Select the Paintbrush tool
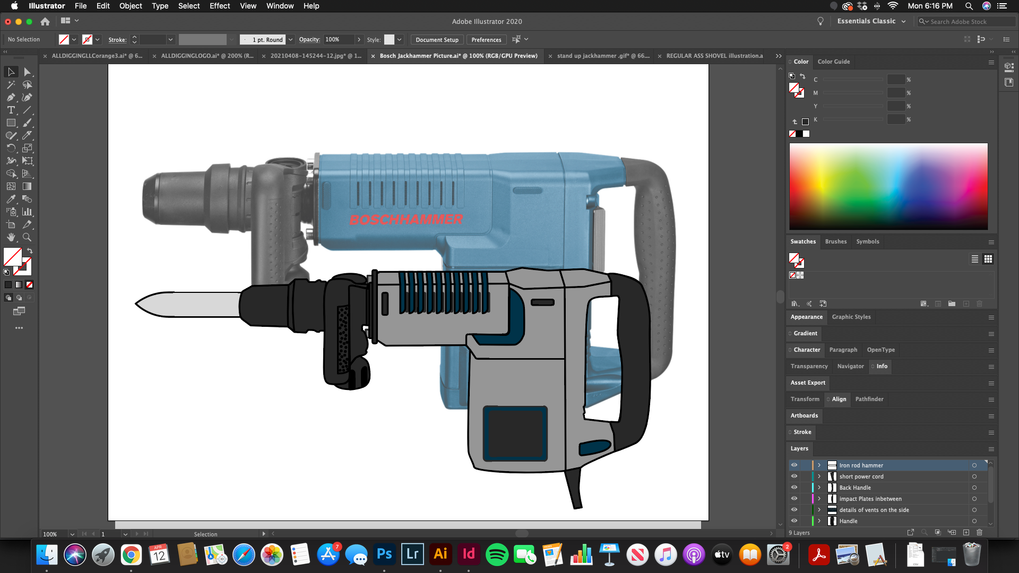This screenshot has height=573, width=1019. pyautogui.click(x=27, y=123)
